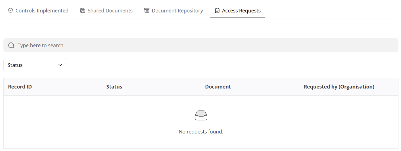
Task: Select the Access Requests tab label
Action: tap(241, 11)
